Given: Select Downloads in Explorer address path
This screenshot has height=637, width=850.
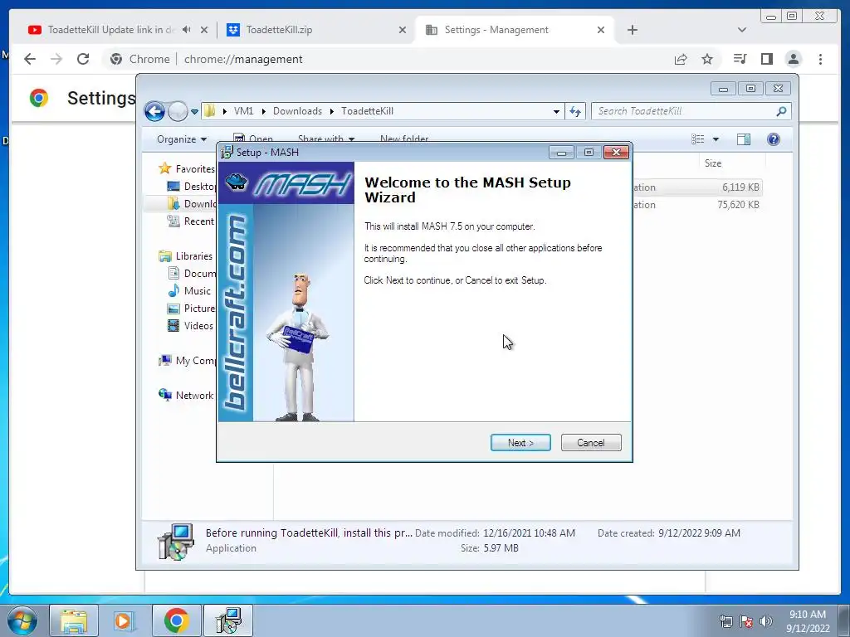Looking at the screenshot, I should (297, 111).
